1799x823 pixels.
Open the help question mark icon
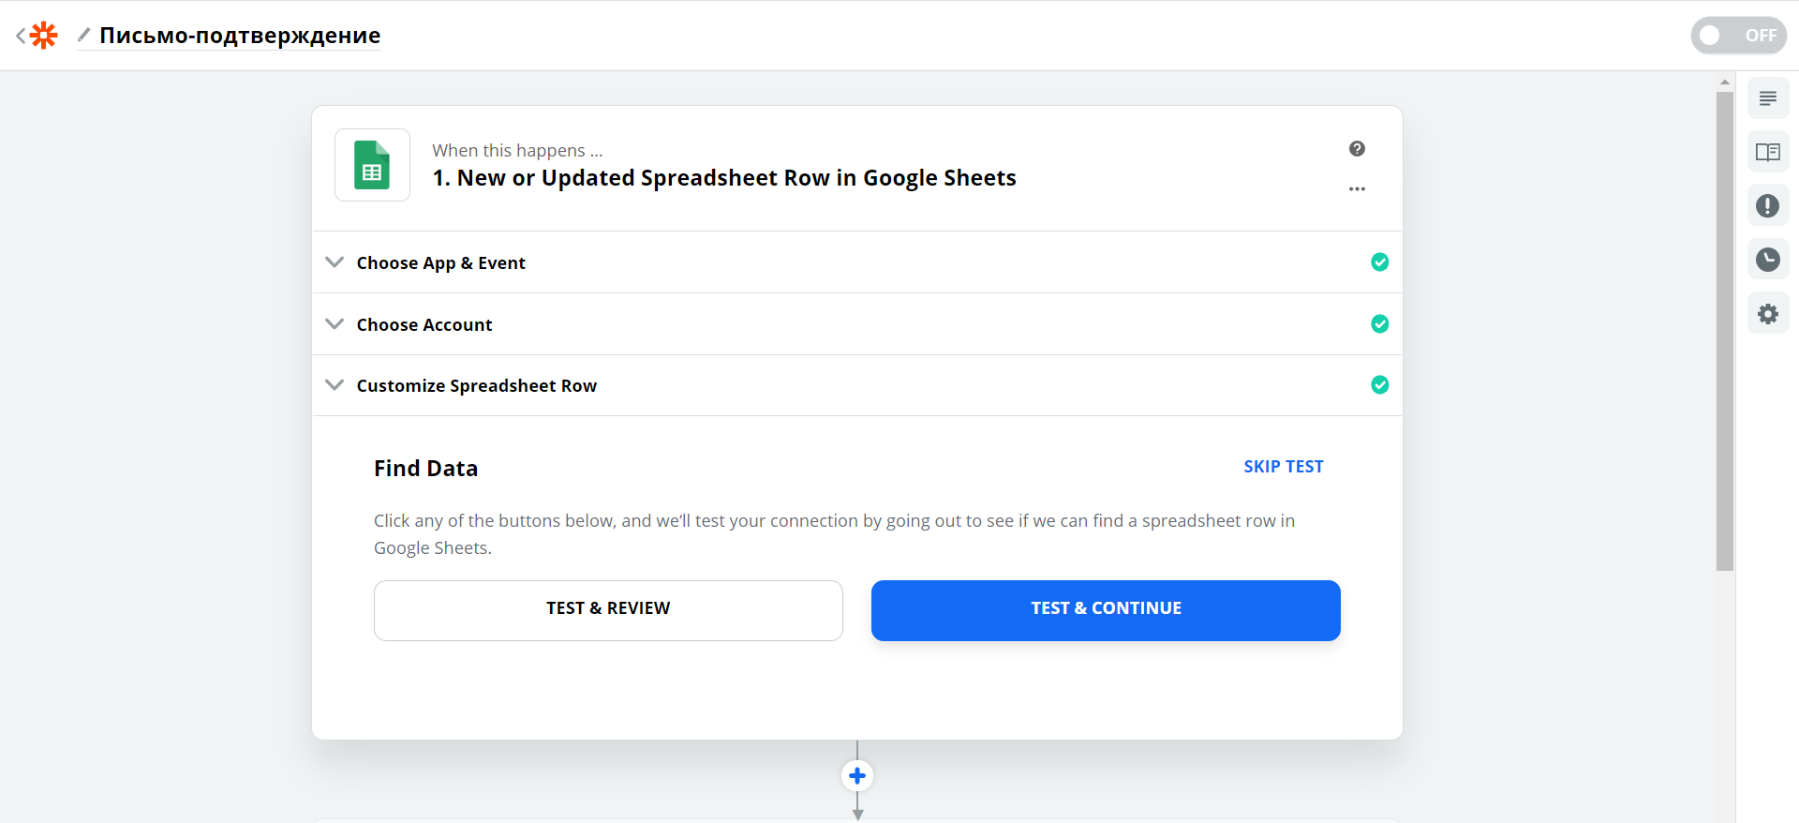(1357, 149)
